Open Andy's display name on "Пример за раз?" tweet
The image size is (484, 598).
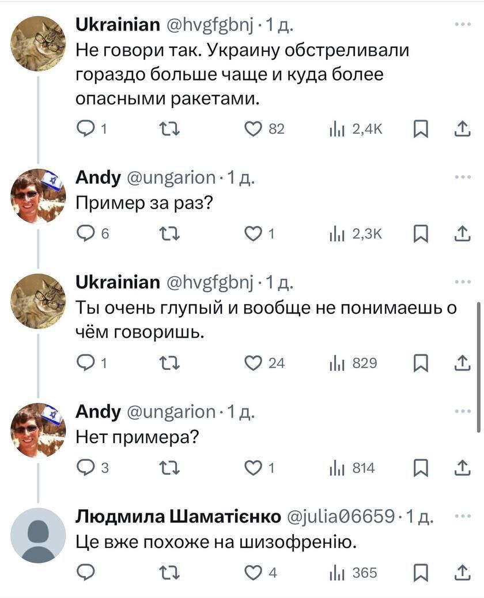point(98,177)
